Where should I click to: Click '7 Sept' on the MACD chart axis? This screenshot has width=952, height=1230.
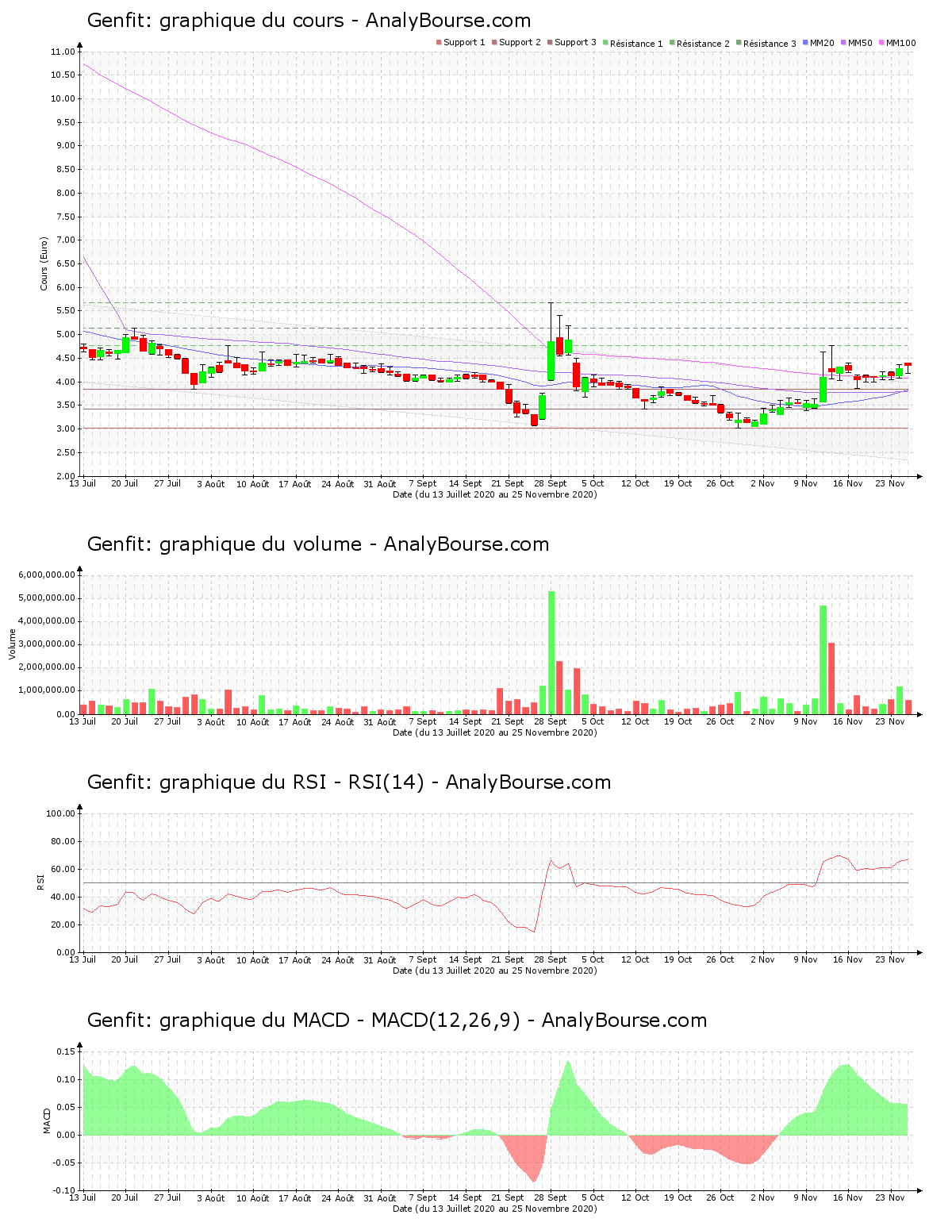[x=423, y=1197]
